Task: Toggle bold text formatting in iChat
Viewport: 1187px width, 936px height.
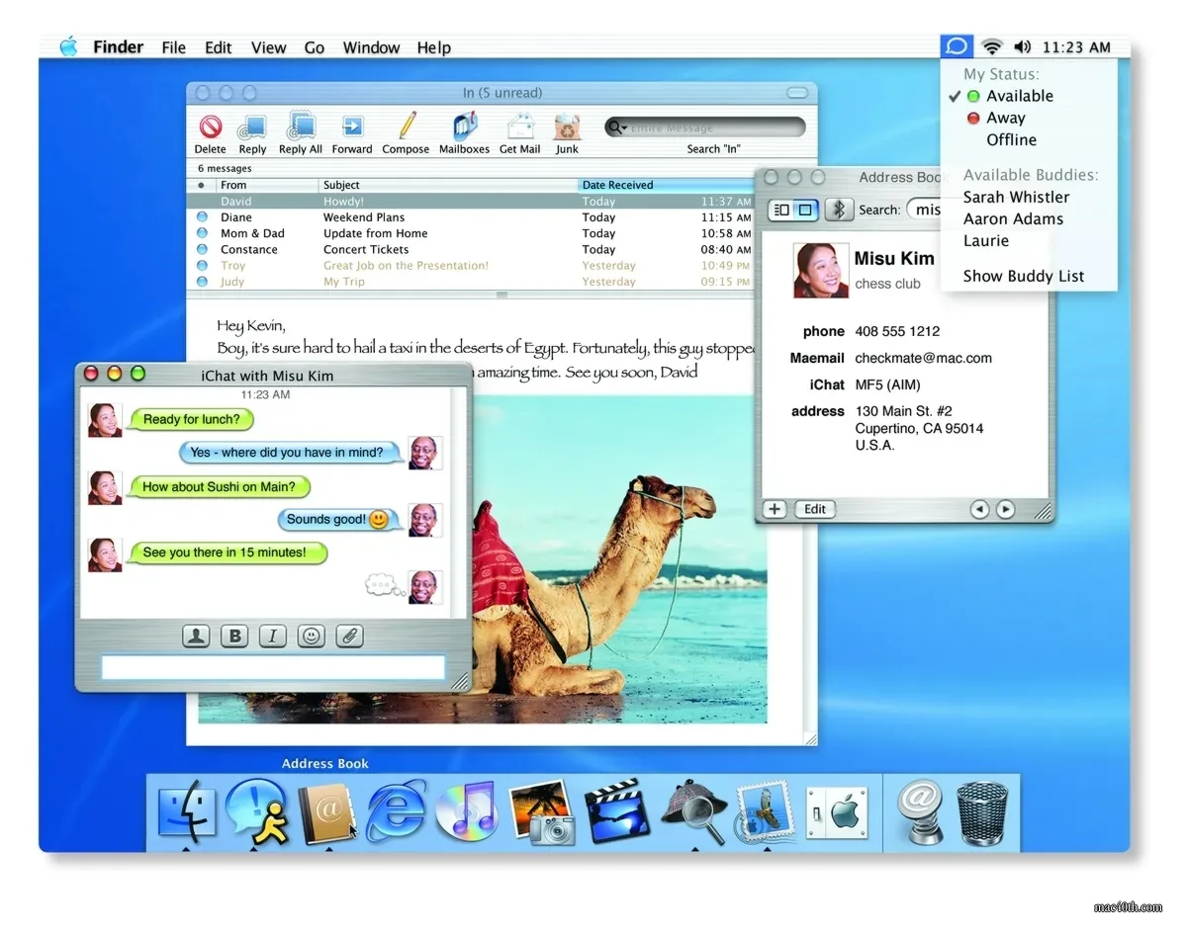Action: pyautogui.click(x=234, y=636)
